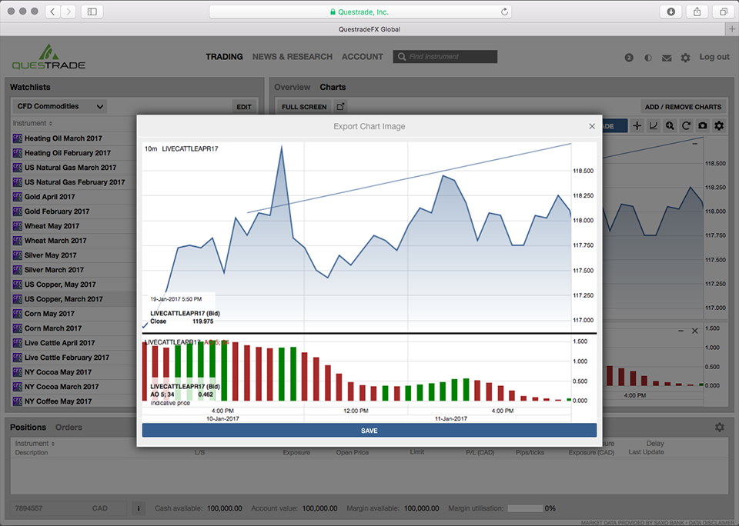Open the drawing annotations tool icon
739x526 pixels.
pyautogui.click(x=654, y=125)
